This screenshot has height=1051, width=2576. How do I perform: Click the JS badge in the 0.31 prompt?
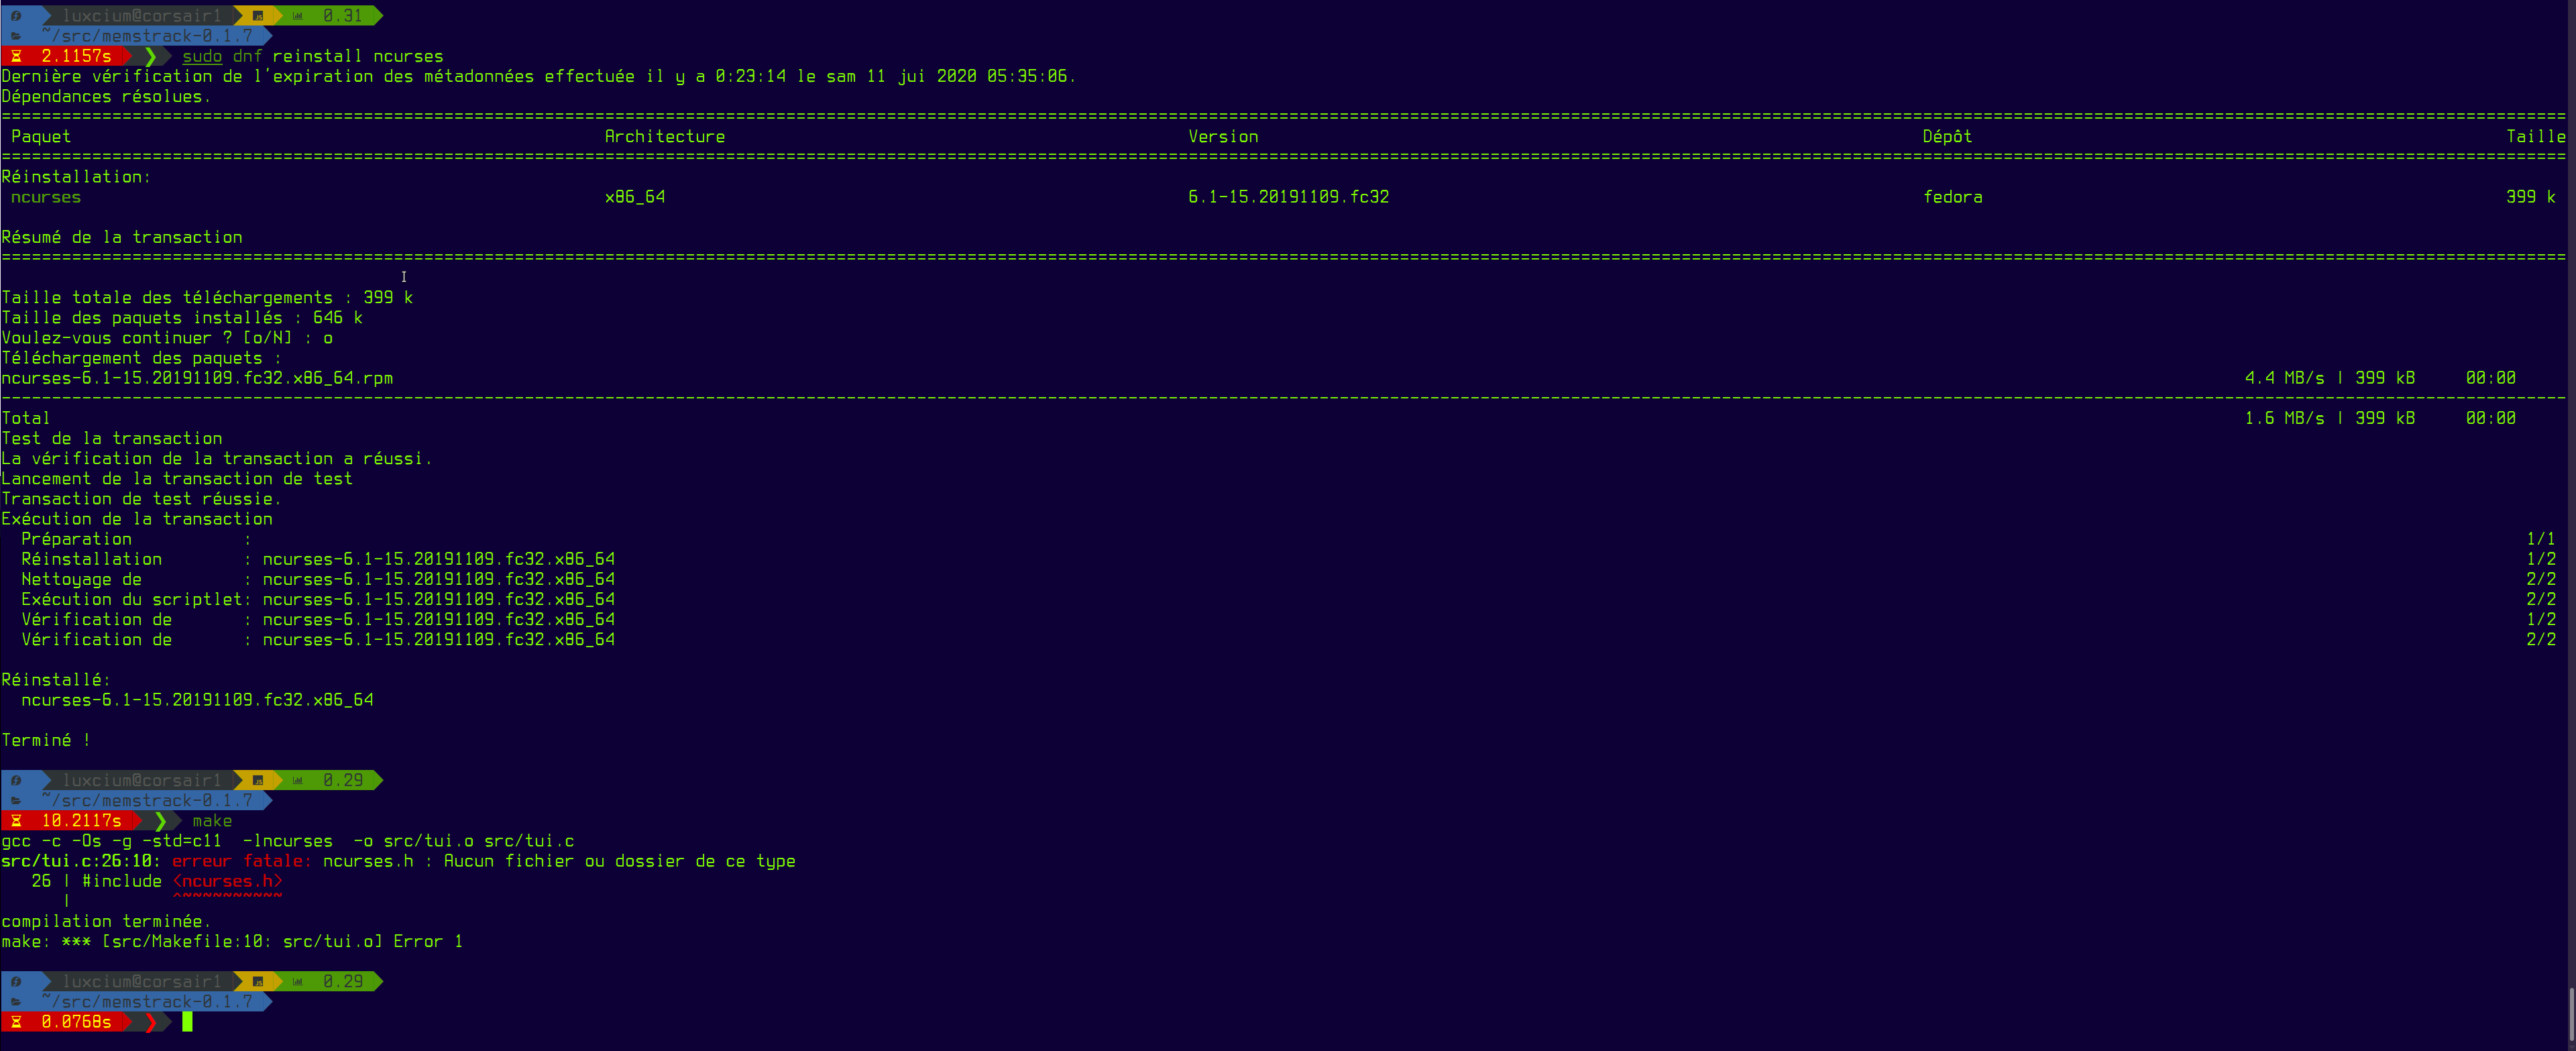tap(258, 16)
